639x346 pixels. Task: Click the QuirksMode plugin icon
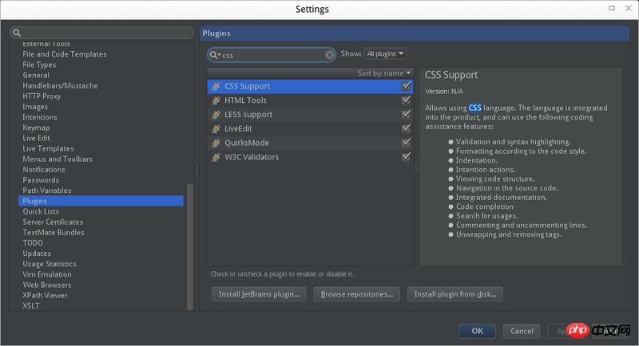216,144
